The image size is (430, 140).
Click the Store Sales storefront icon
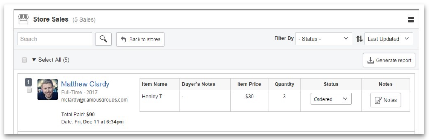coord(23,19)
